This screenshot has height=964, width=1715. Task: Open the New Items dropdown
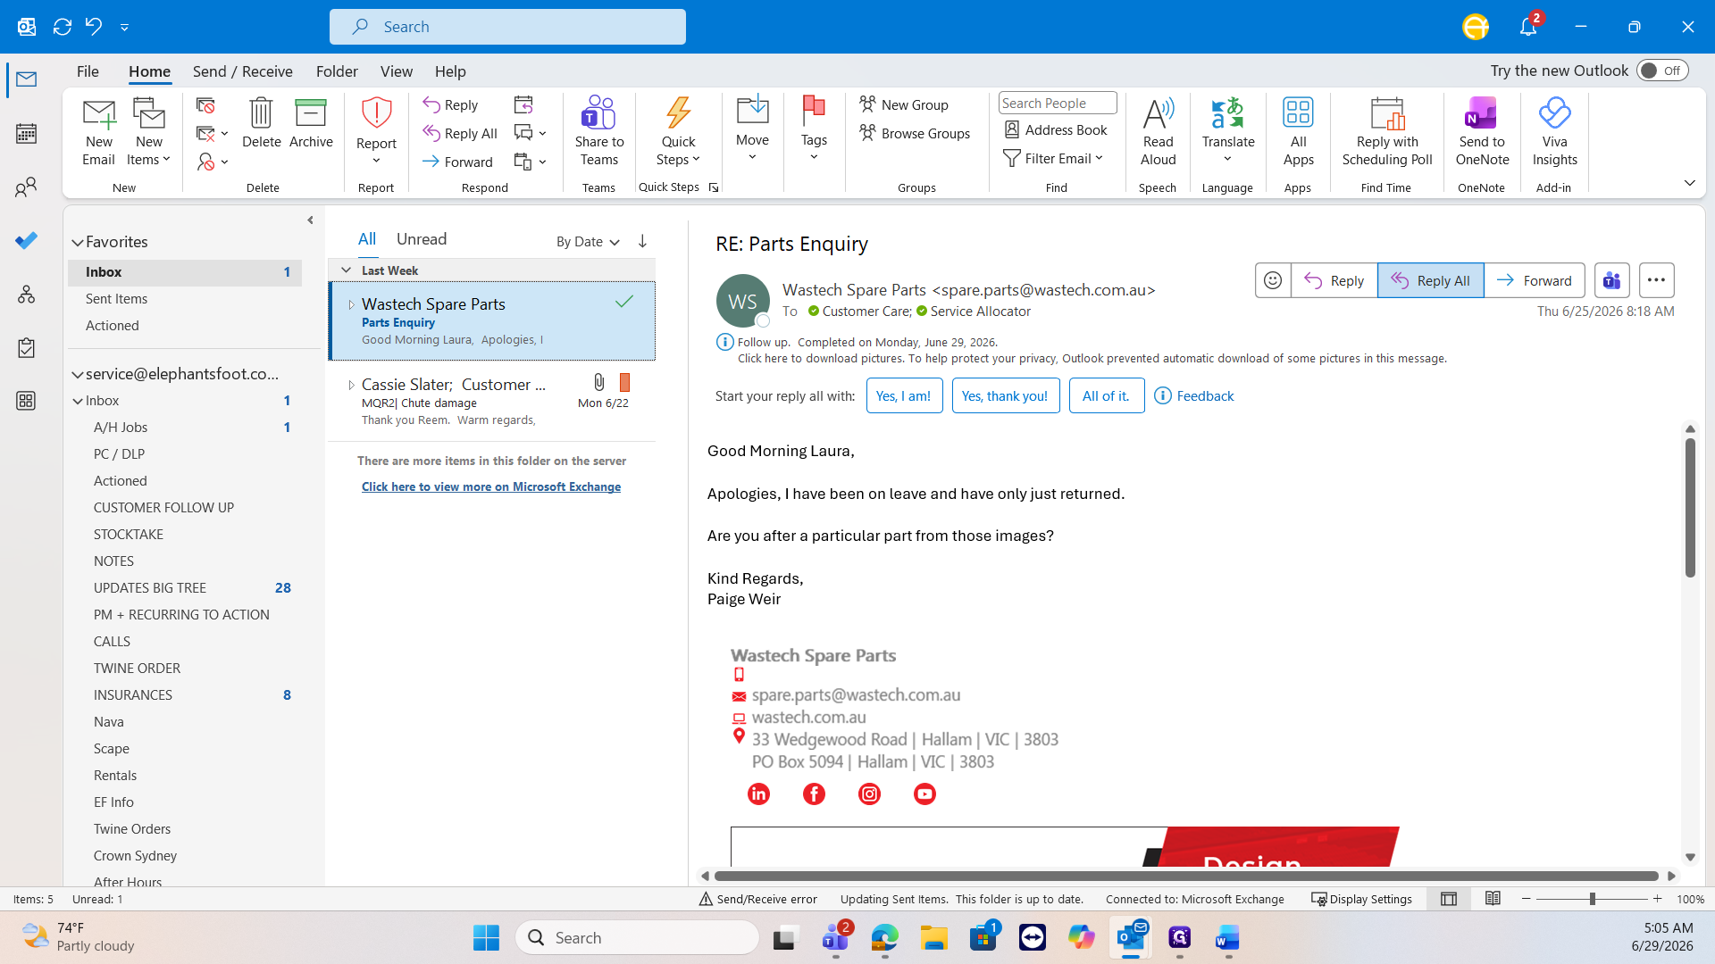point(149,132)
